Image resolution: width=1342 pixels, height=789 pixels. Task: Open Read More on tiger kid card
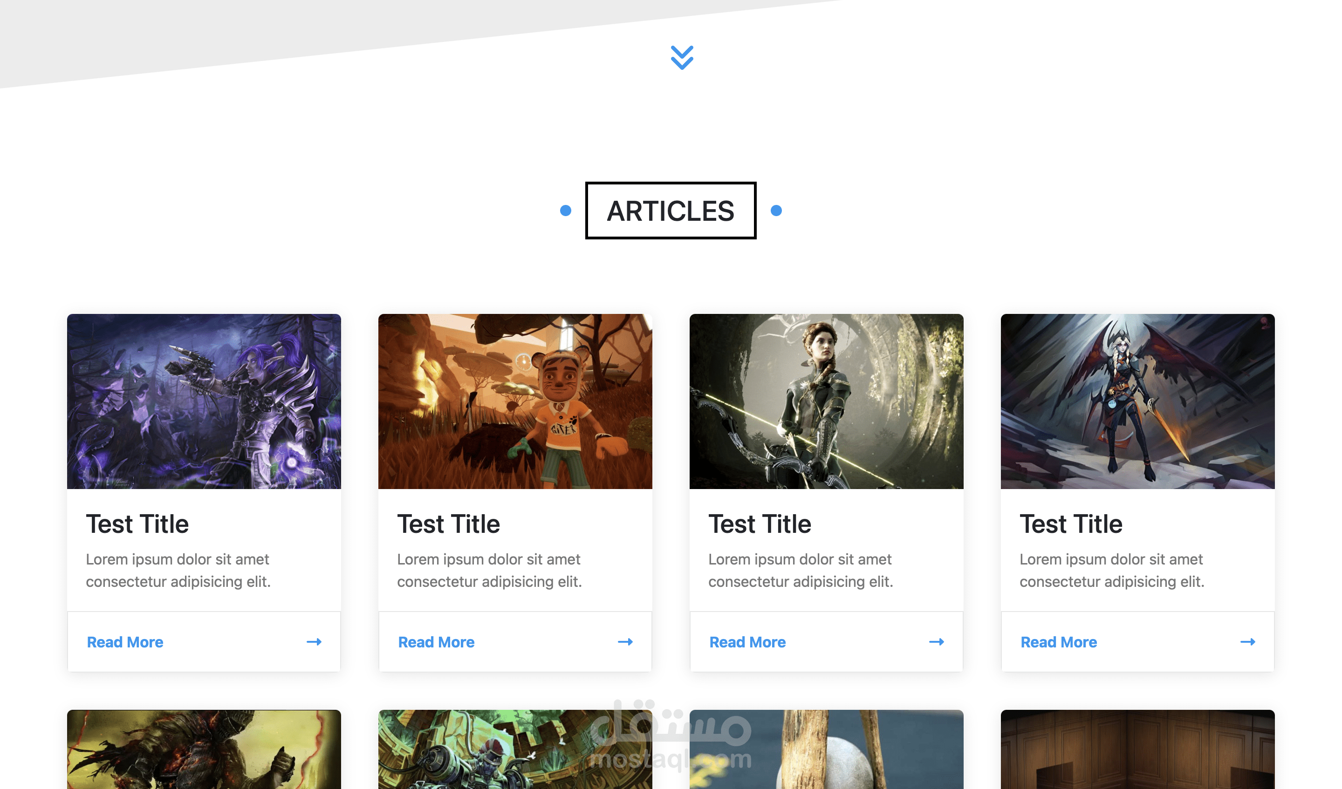click(436, 642)
